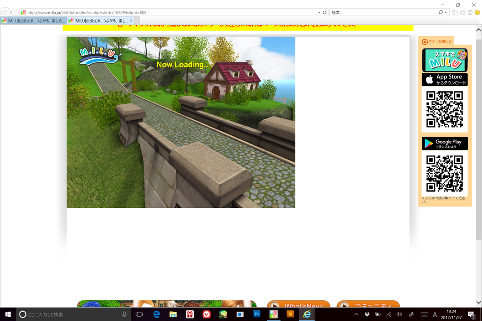Open the IE home page icon
Image resolution: width=482 pixels, height=321 pixels.
[x=455, y=13]
